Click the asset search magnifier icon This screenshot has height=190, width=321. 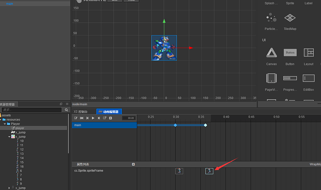click(x=67, y=110)
